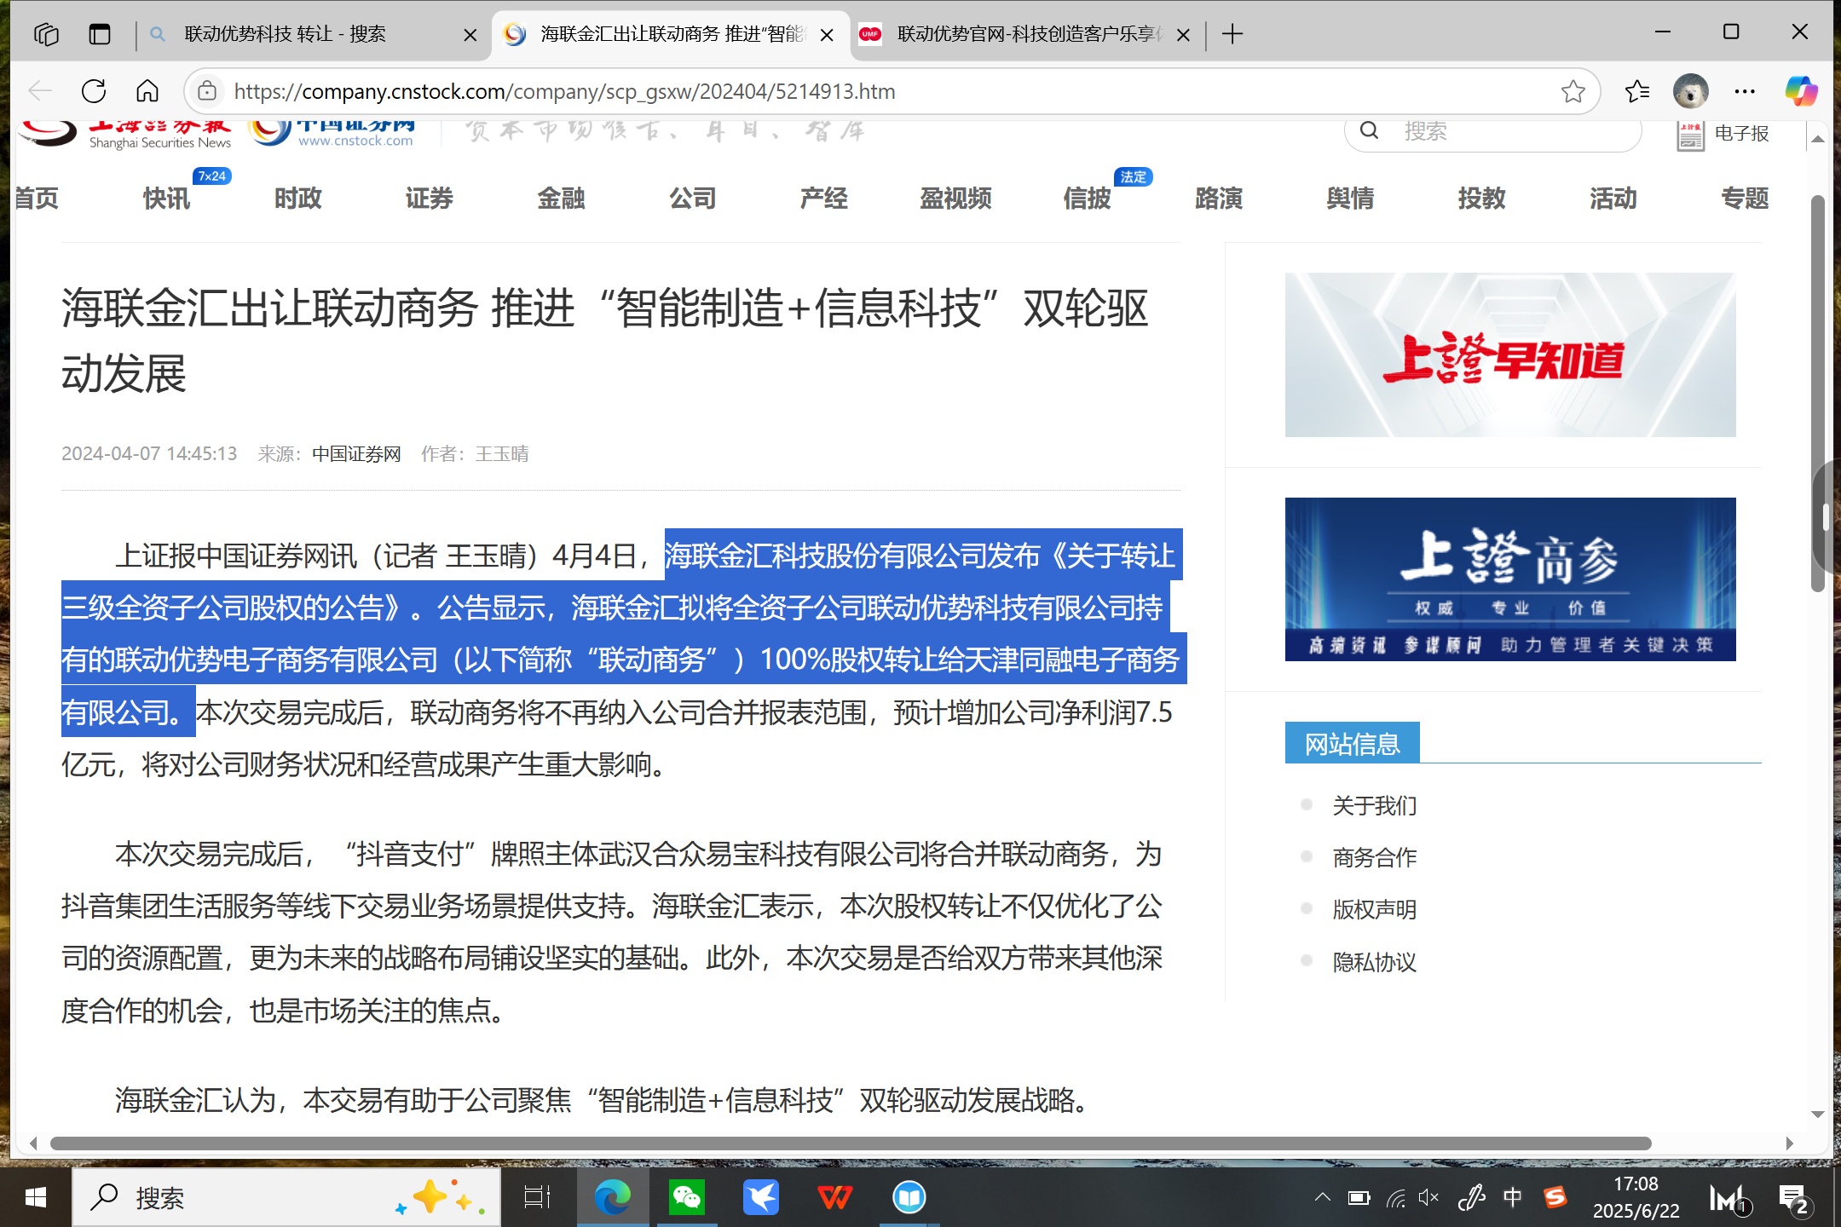Close the 海联金汇出让联动商务 tab

coord(826,35)
